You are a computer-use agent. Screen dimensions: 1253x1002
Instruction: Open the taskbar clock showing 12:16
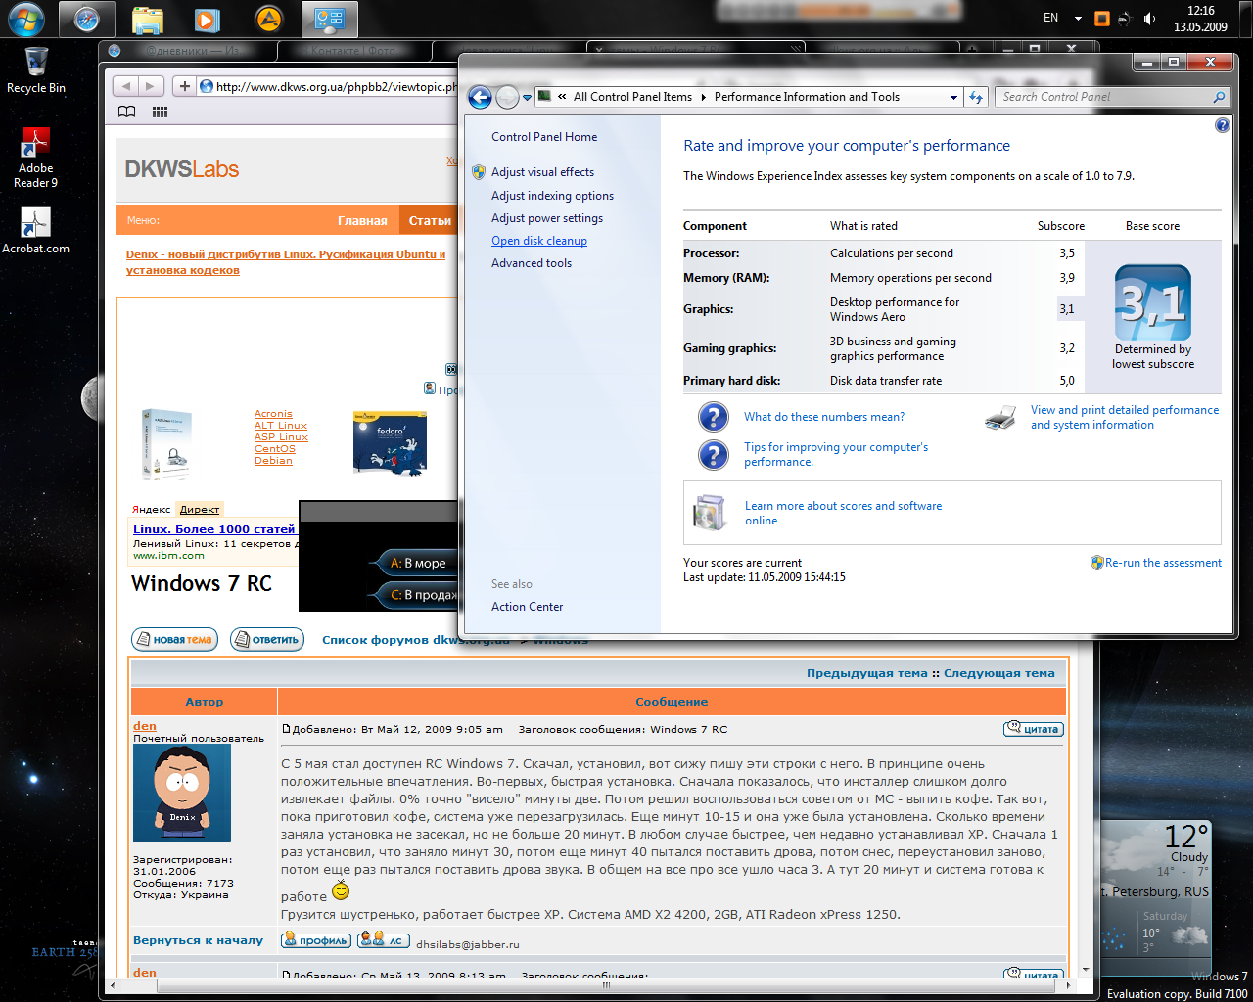click(x=1200, y=19)
